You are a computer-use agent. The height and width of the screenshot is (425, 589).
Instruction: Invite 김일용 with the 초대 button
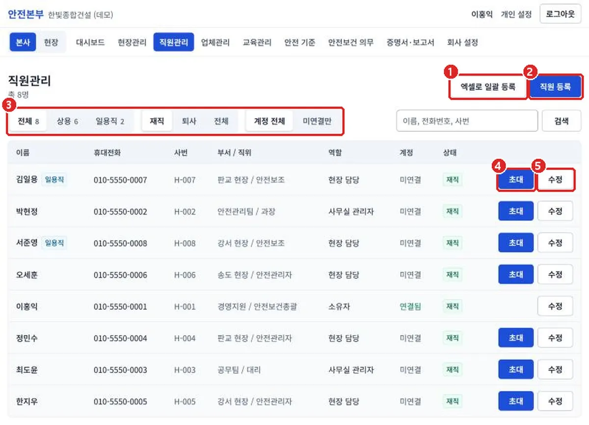point(516,180)
